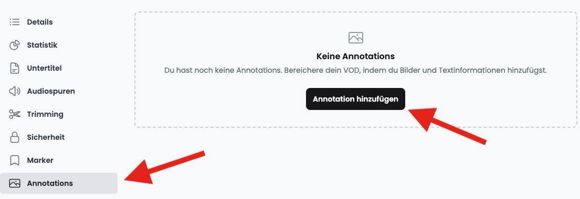Viewport: 580px width, 199px height.
Task: Click the Annotation hinzufügen button
Action: click(x=355, y=99)
